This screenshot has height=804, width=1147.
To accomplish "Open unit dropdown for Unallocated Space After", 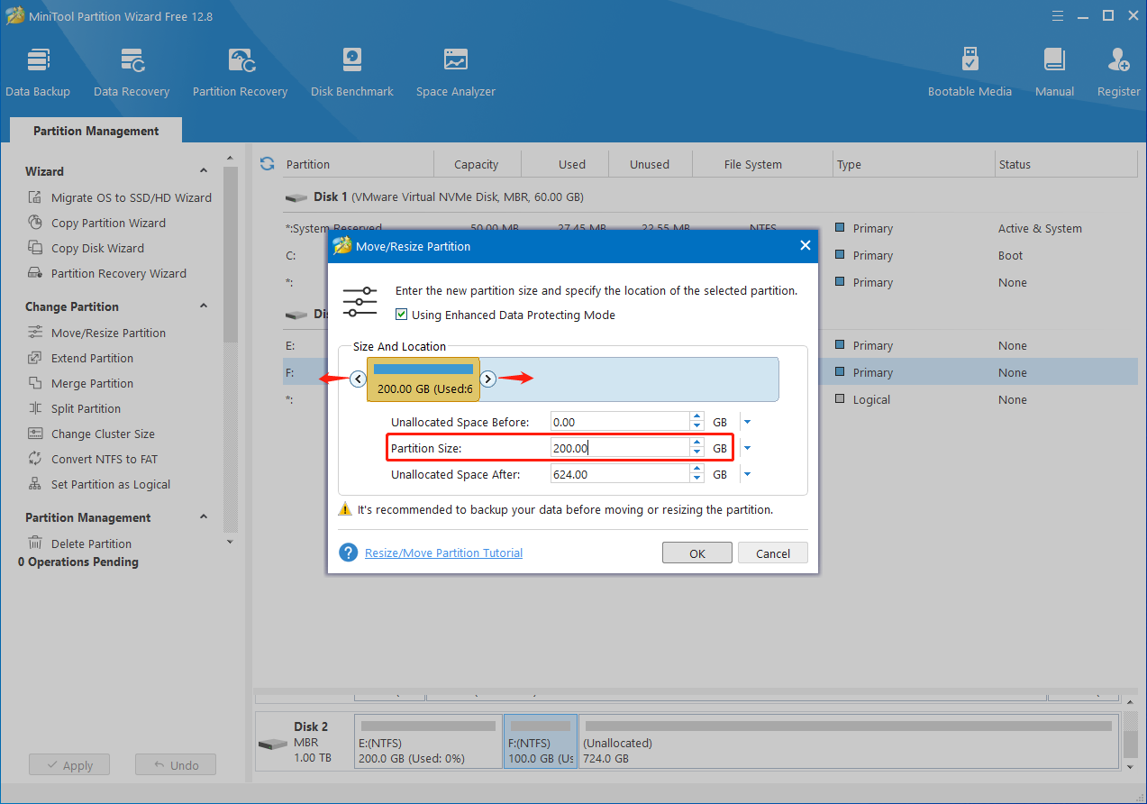I will tap(747, 474).
